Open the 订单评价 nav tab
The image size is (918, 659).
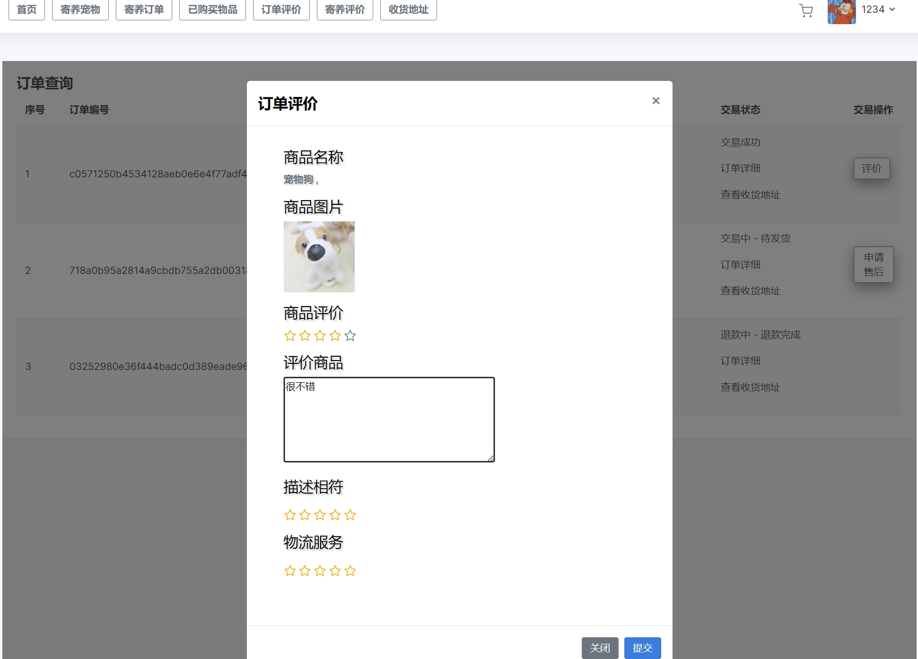[x=281, y=9]
